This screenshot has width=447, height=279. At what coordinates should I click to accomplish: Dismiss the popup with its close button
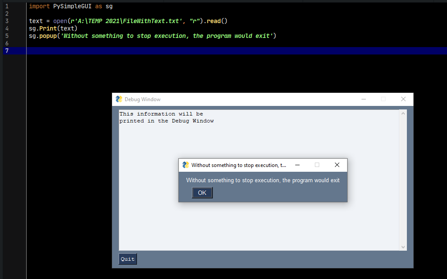pyautogui.click(x=337, y=165)
